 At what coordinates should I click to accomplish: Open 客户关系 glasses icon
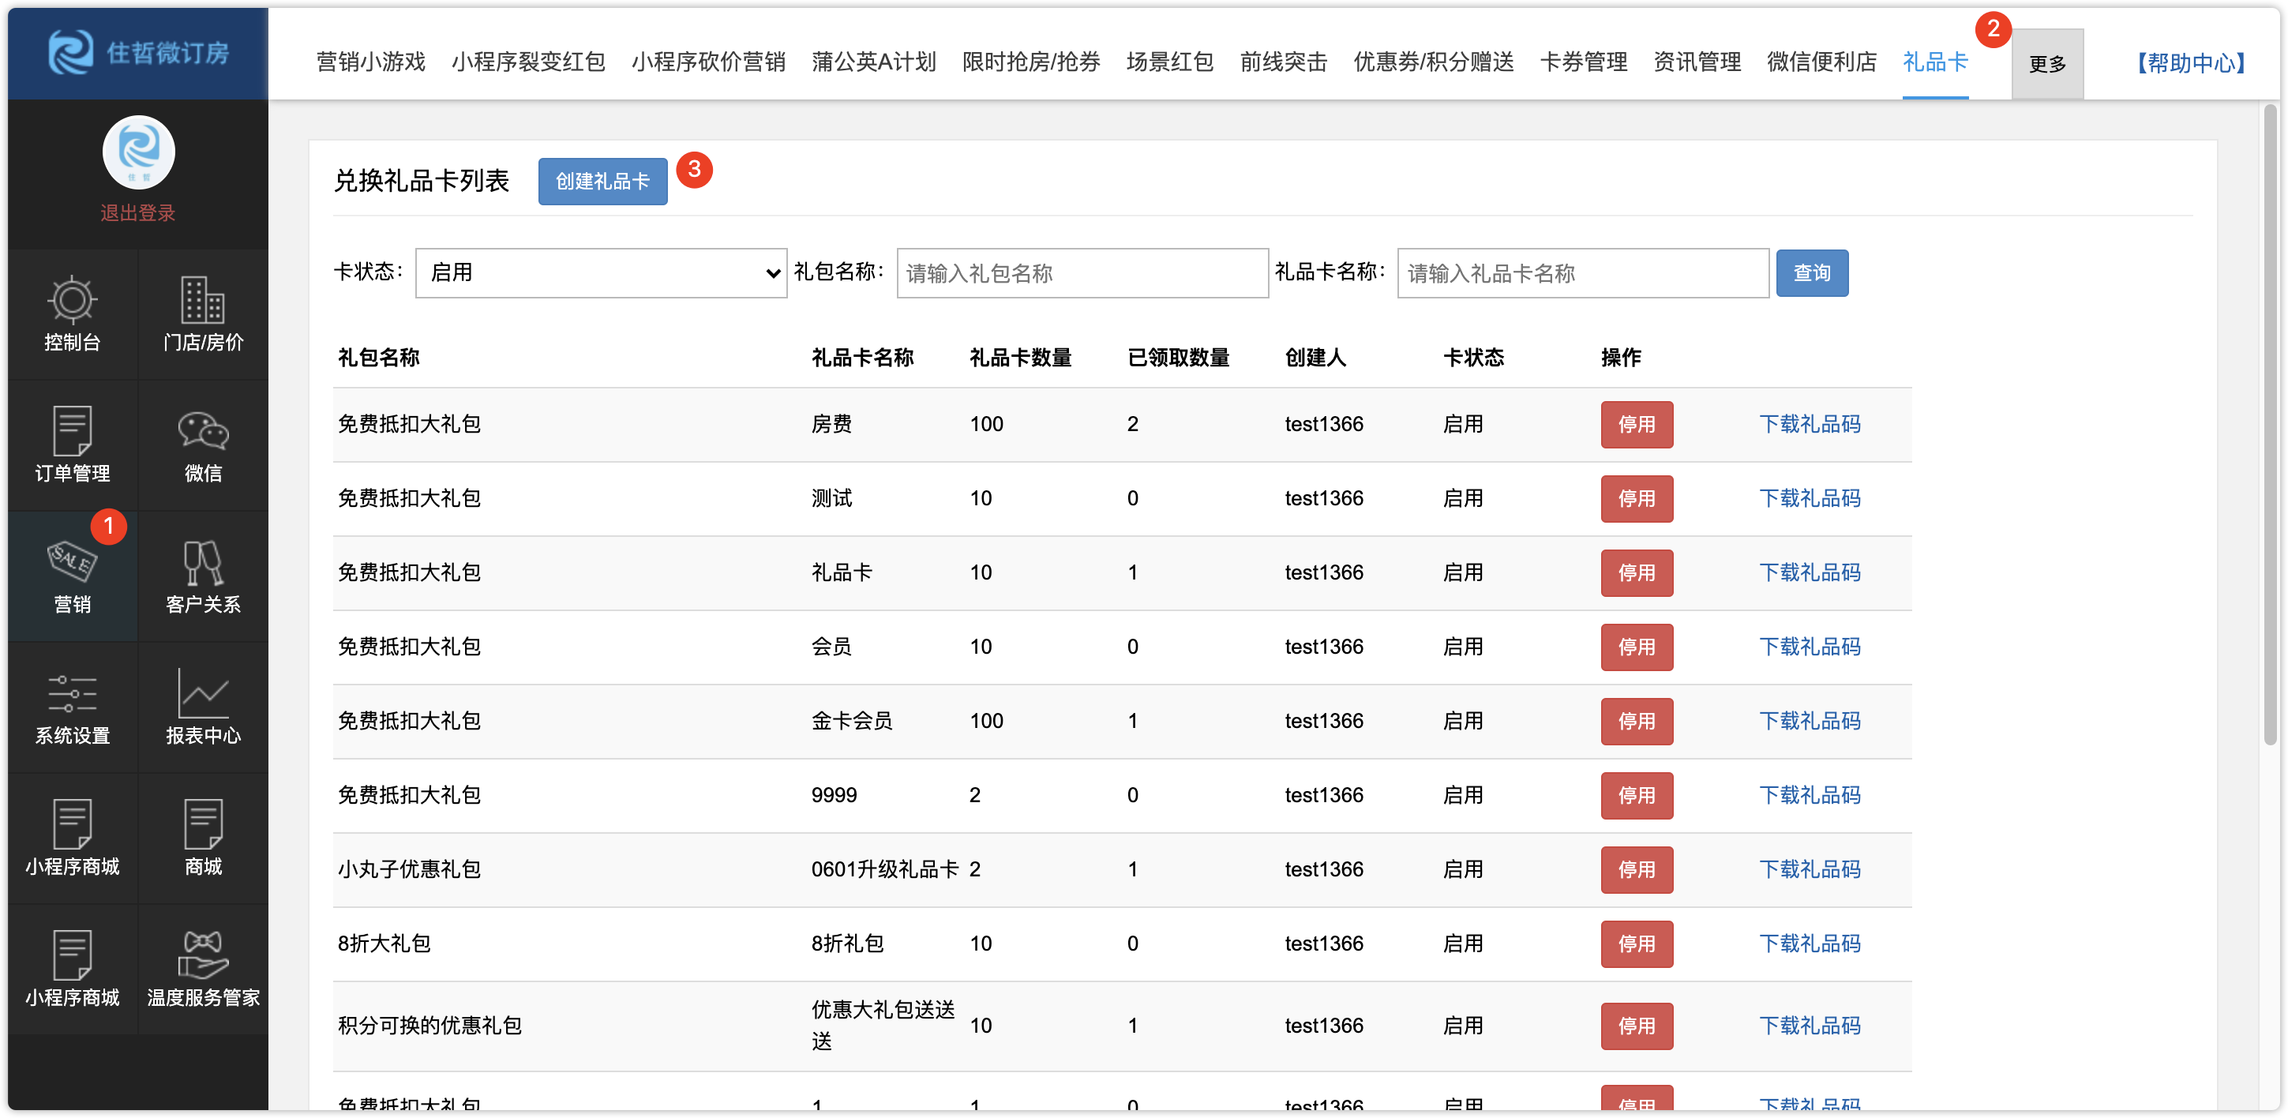pyautogui.click(x=202, y=563)
